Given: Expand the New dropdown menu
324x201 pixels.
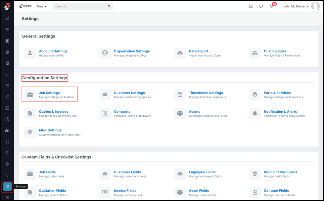Looking at the screenshot, I should (41, 6).
